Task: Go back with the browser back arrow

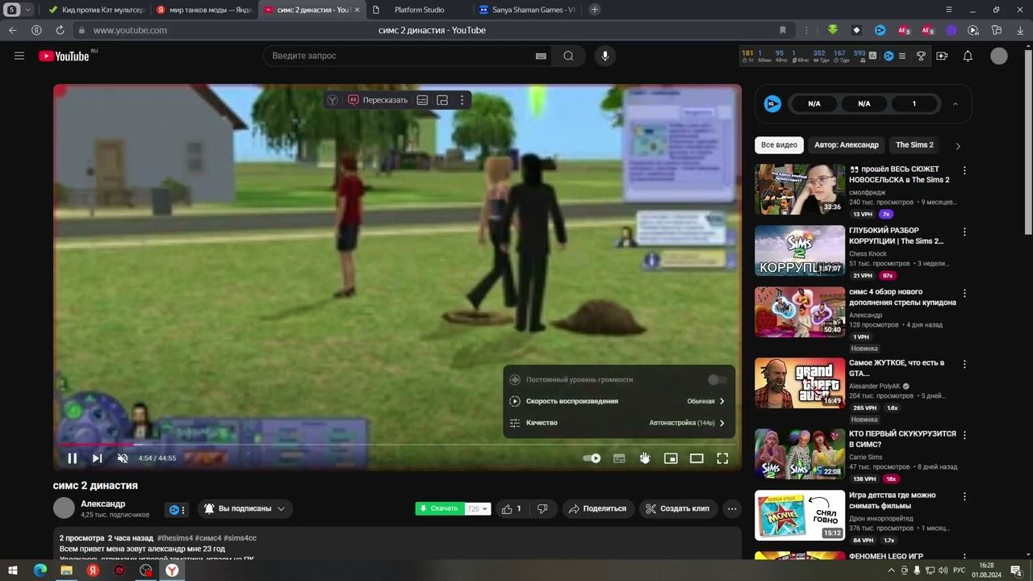Action: [12, 30]
